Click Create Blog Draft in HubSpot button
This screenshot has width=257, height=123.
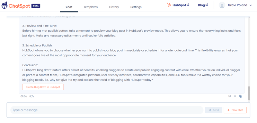tap(43, 87)
